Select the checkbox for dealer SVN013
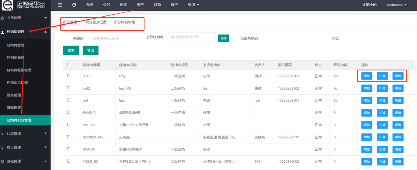Image resolution: width=417 pixels, height=170 pixels. 69,112
